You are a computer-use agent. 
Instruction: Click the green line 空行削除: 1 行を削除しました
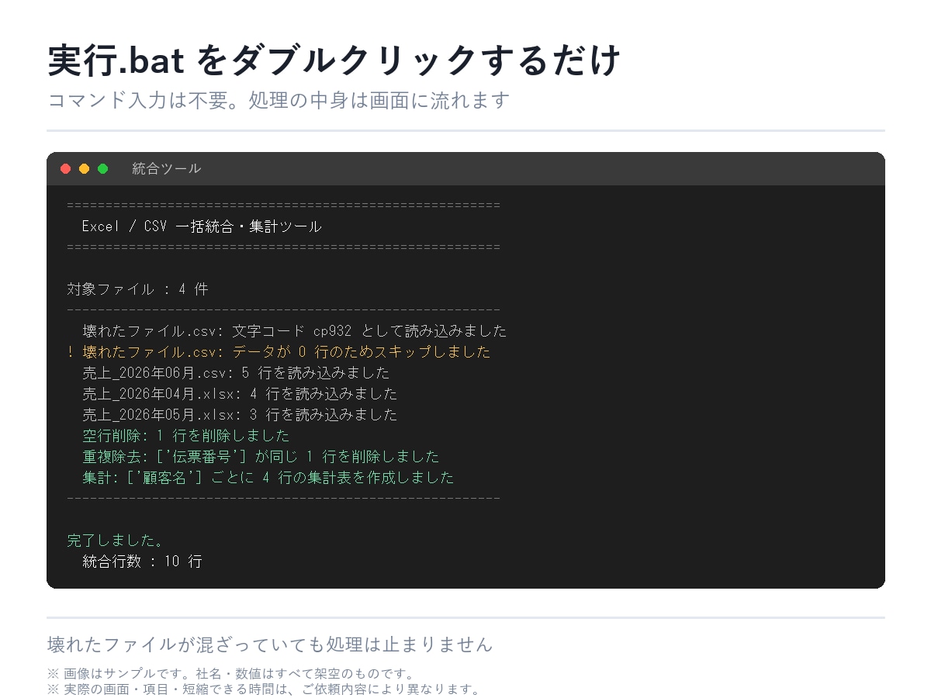tap(186, 436)
